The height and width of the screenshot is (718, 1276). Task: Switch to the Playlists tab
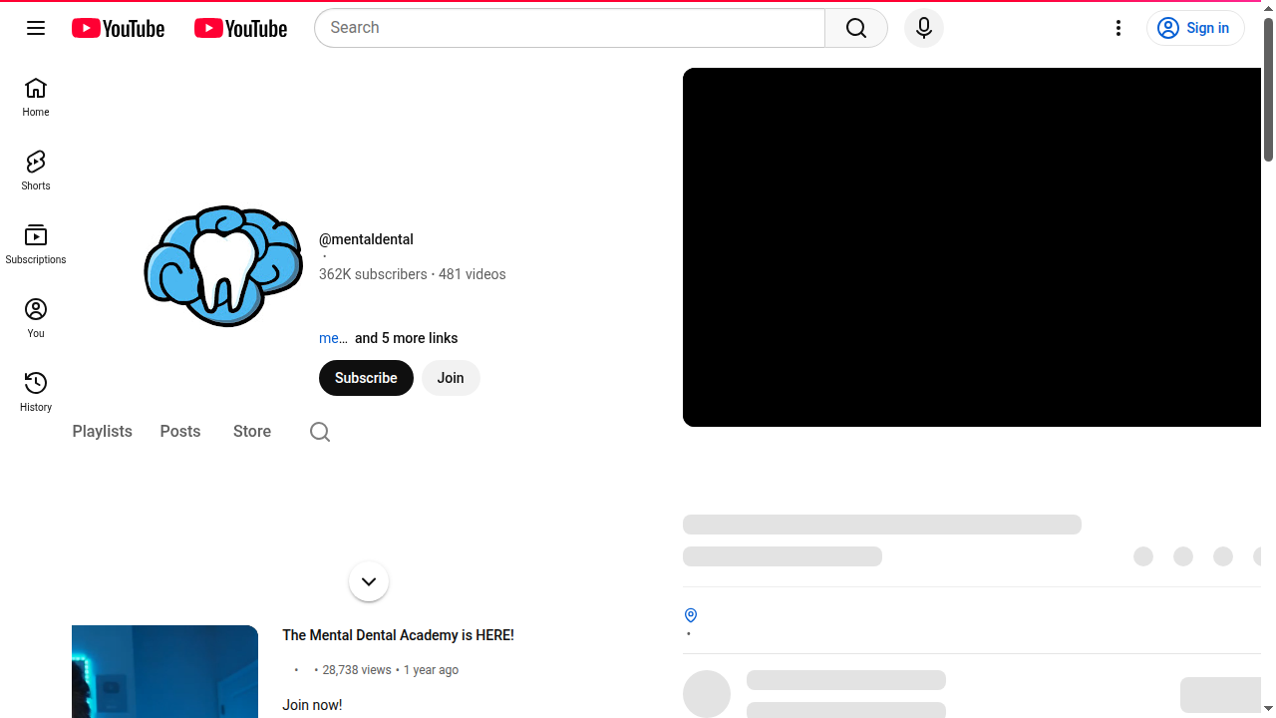click(x=102, y=432)
